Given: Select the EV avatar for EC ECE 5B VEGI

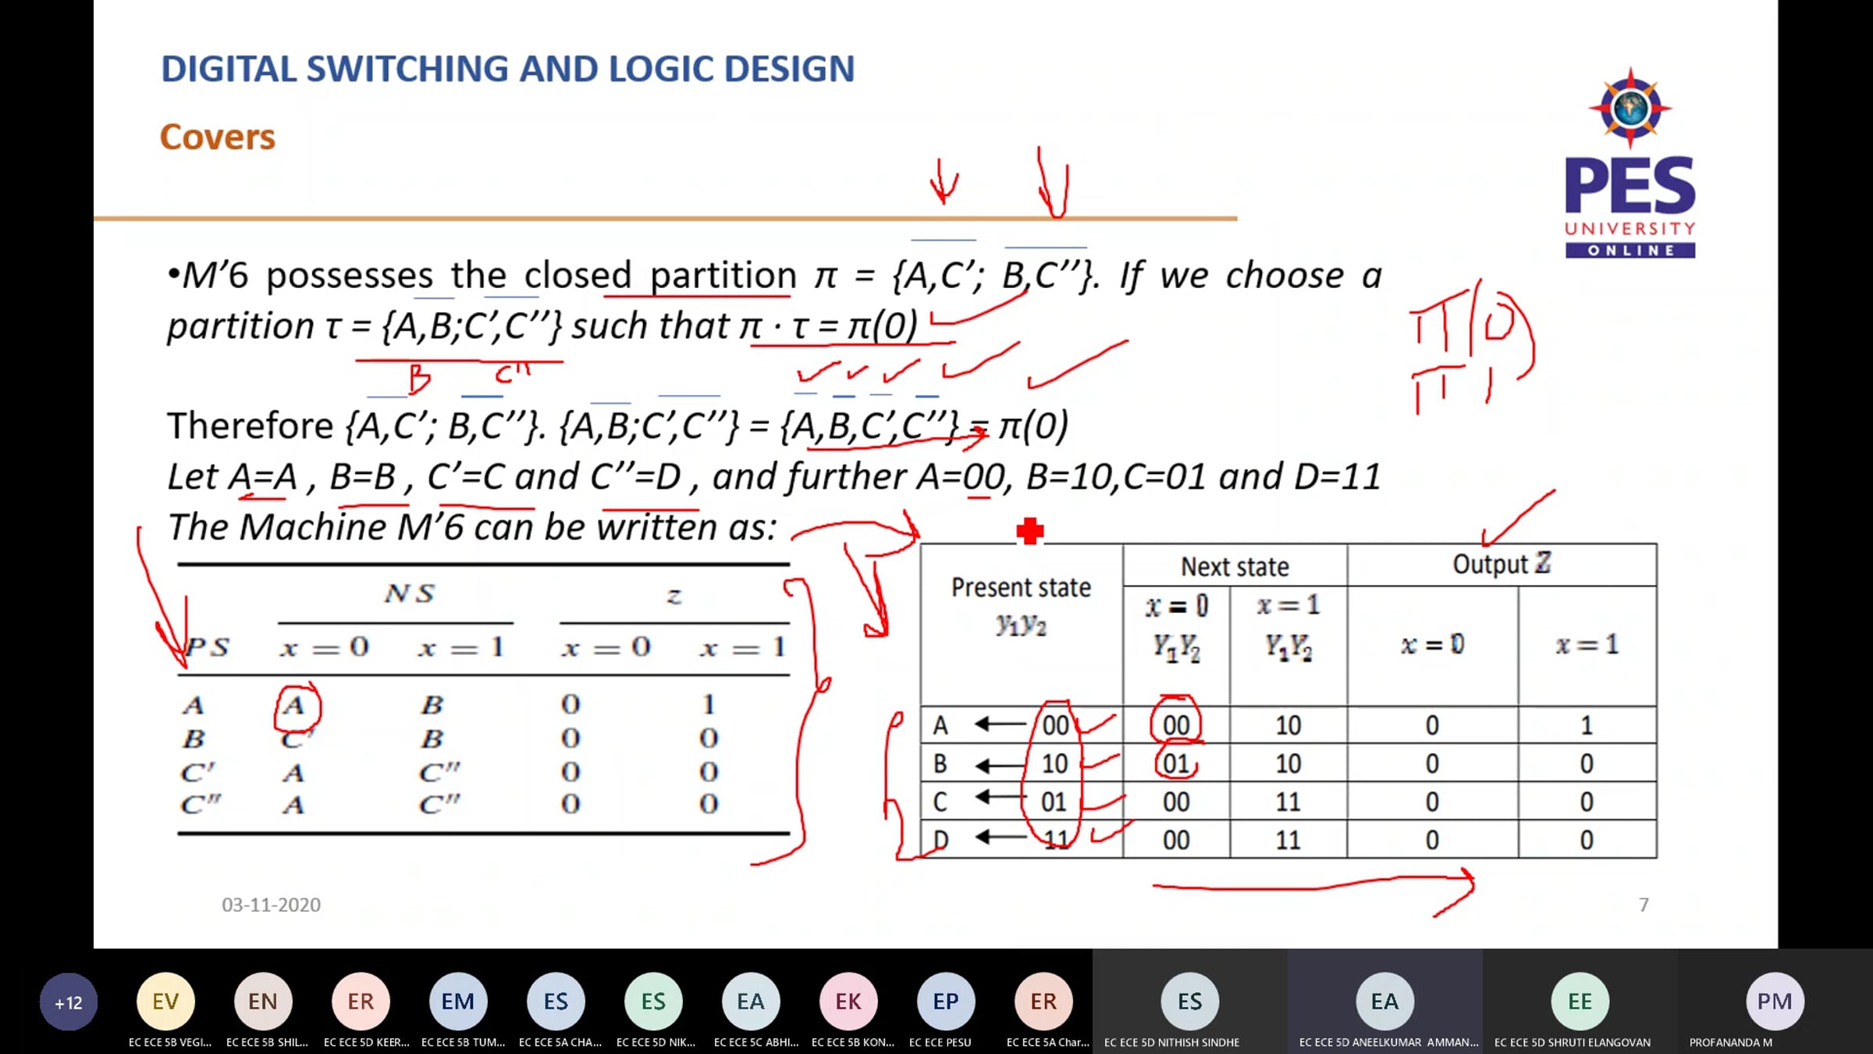Looking at the screenshot, I should 165,1002.
